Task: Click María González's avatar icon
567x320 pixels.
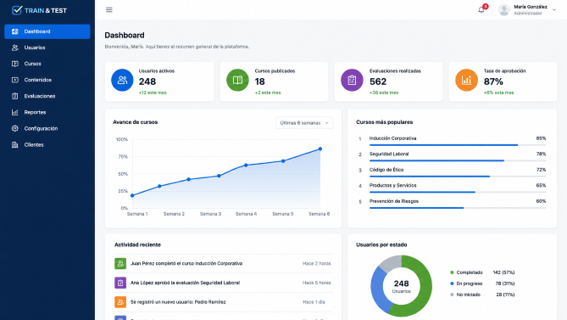Action: [503, 10]
